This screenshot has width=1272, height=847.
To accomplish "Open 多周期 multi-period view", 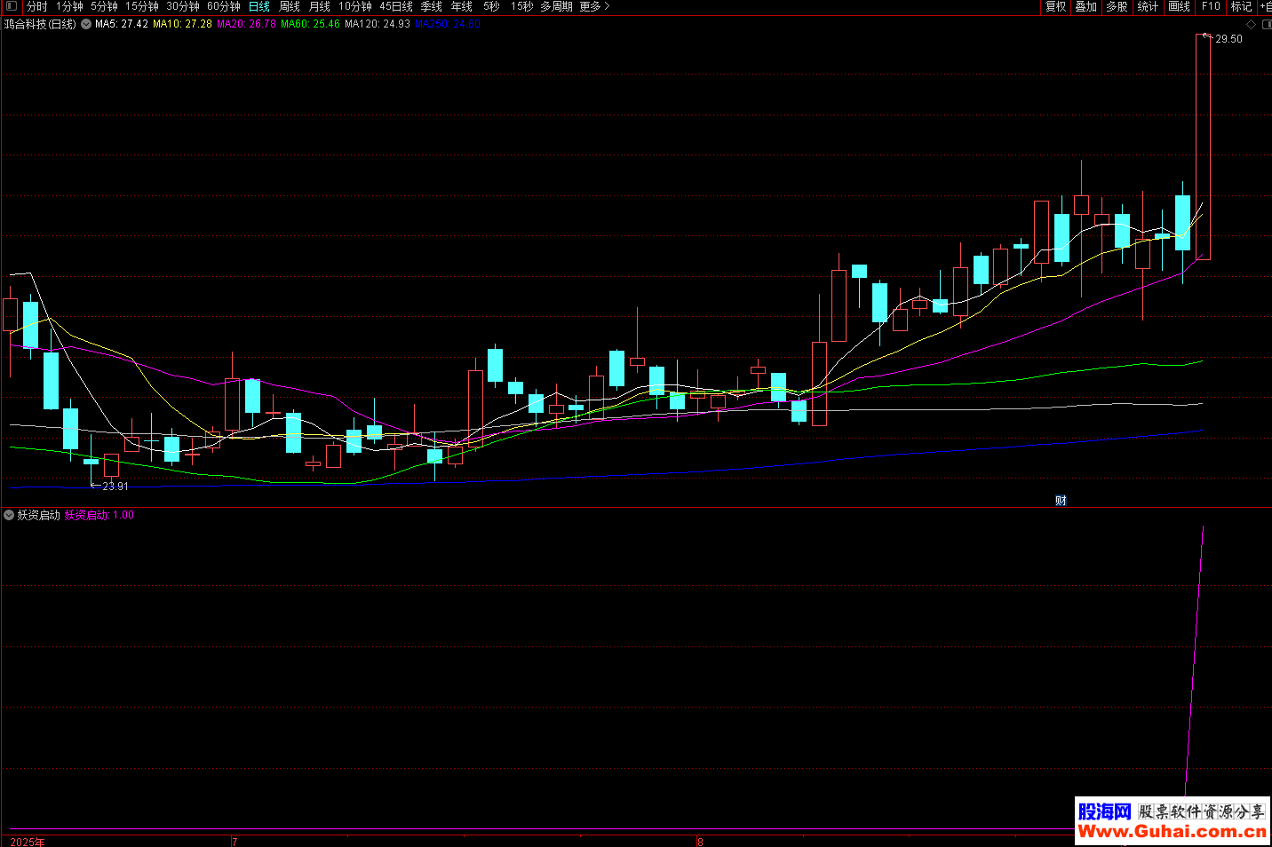I will pyautogui.click(x=556, y=6).
